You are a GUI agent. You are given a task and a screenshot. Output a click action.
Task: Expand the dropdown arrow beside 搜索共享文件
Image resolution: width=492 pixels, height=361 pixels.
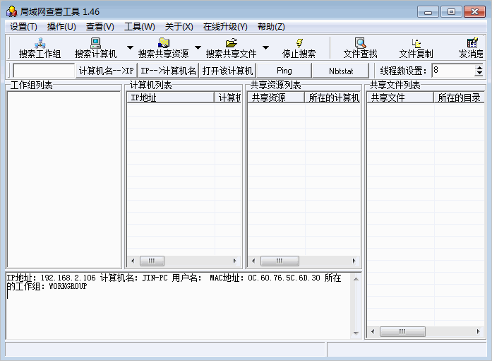point(265,48)
